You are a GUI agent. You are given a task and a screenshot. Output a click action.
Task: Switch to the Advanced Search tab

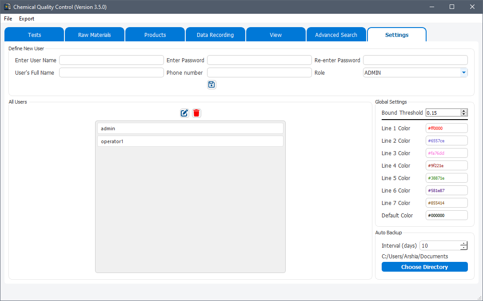[336, 34]
